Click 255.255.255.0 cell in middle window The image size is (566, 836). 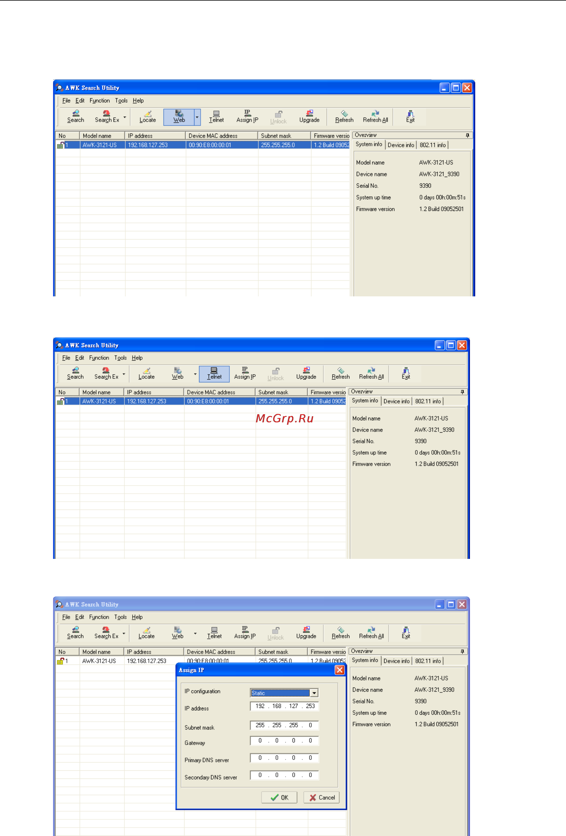tap(282, 401)
